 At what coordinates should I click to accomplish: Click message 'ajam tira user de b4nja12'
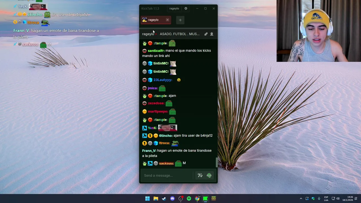click(193, 136)
